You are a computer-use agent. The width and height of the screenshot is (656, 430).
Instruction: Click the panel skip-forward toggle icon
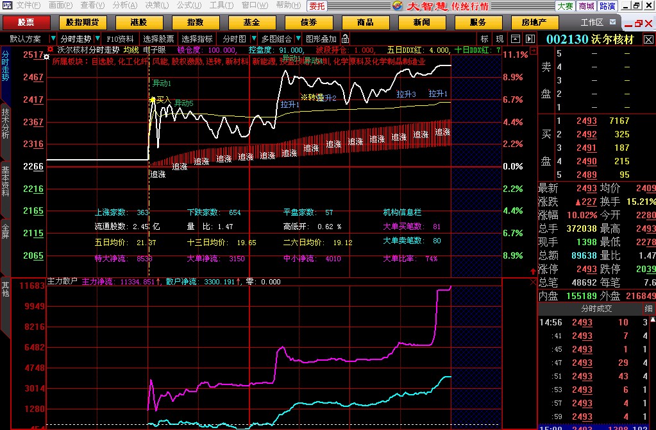(530, 39)
